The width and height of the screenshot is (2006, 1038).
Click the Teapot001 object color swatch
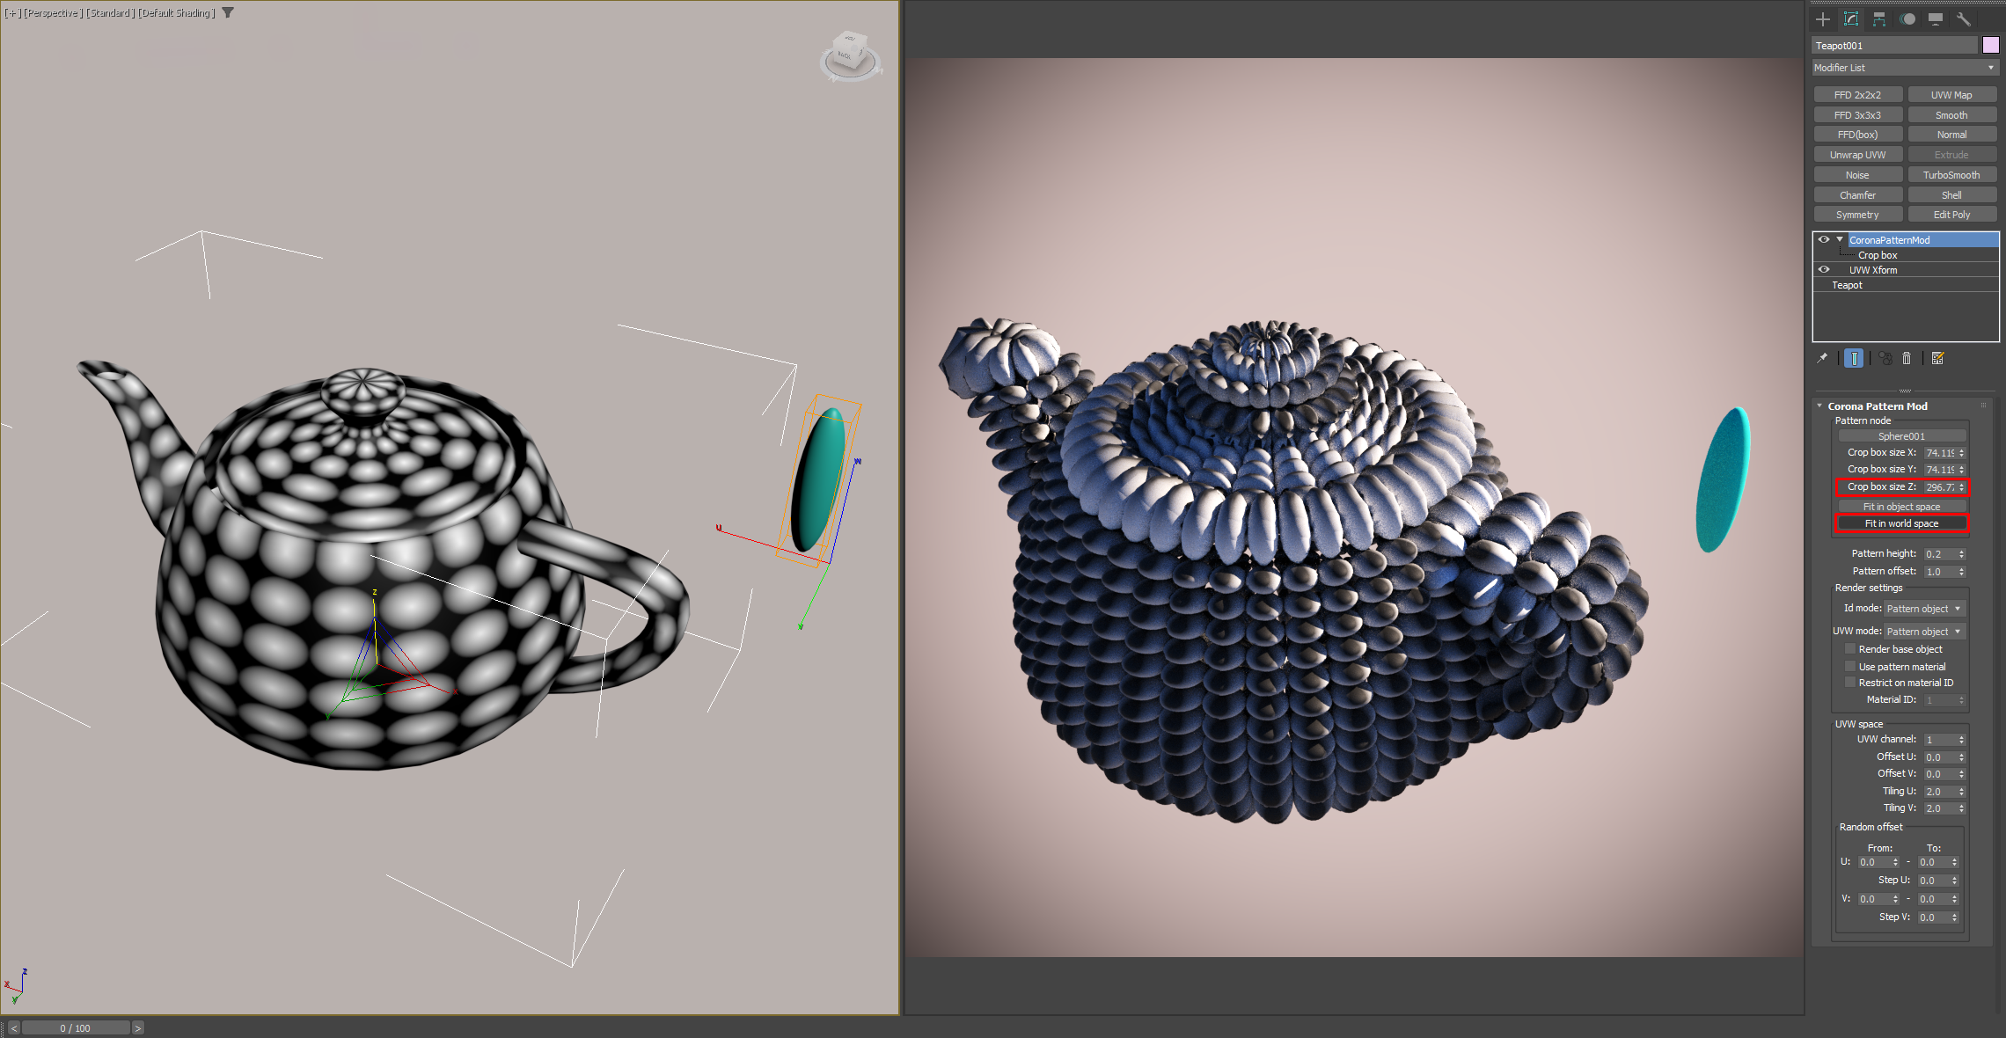(1990, 46)
